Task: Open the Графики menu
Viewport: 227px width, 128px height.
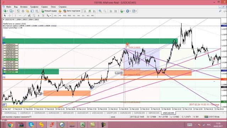Action: pyautogui.click(x=34, y=7)
